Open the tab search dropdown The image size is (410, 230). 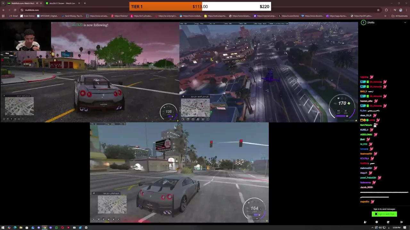[3, 3]
